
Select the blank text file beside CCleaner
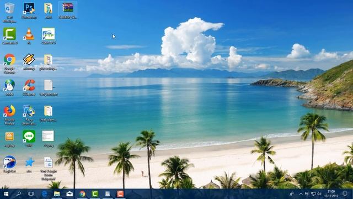coord(49,87)
